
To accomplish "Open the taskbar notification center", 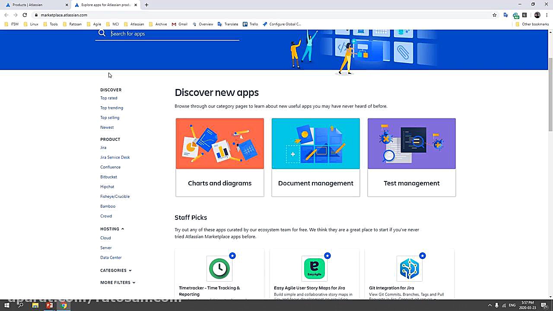I will pyautogui.click(x=543, y=305).
